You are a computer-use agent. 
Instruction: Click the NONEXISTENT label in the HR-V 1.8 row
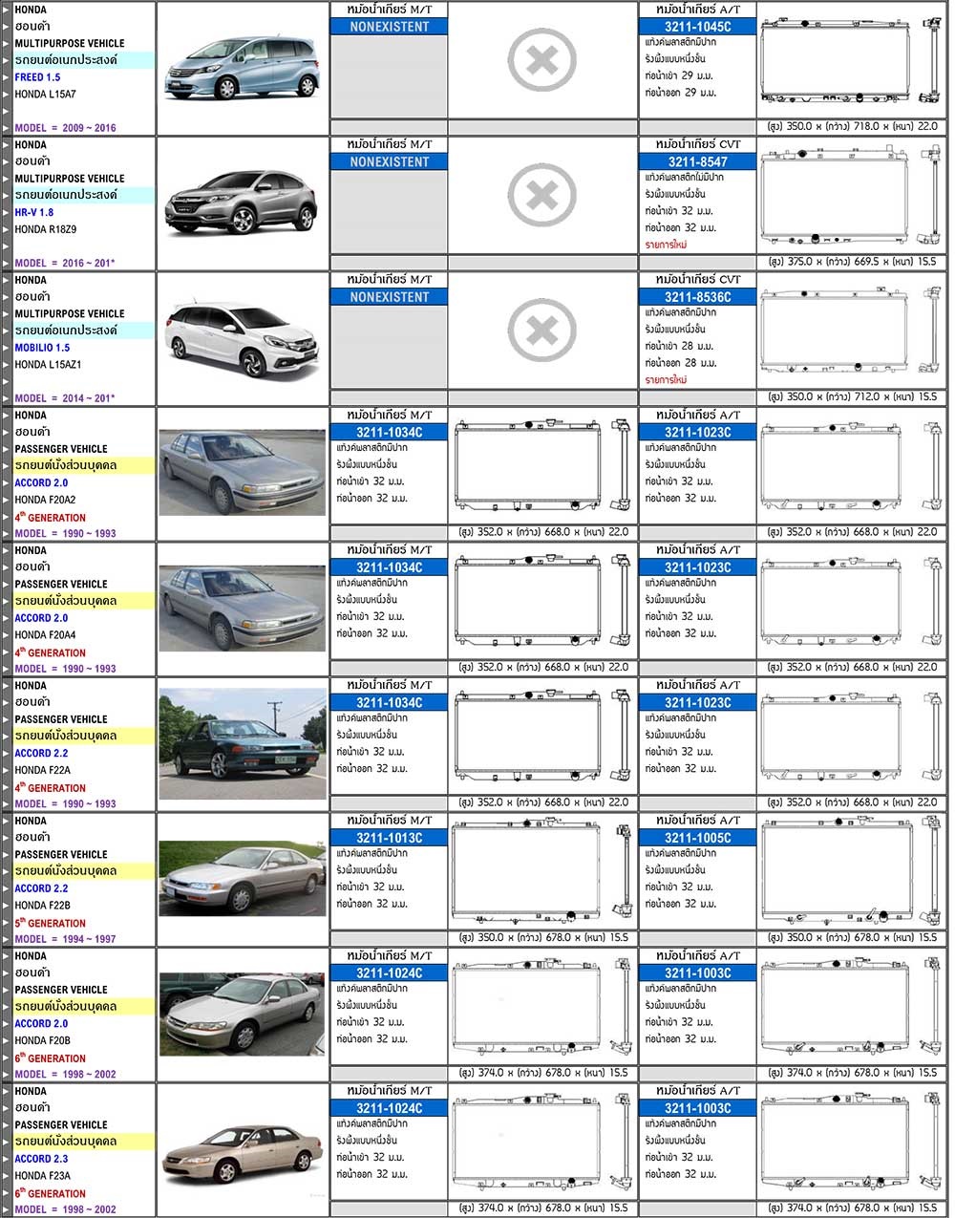(x=390, y=162)
